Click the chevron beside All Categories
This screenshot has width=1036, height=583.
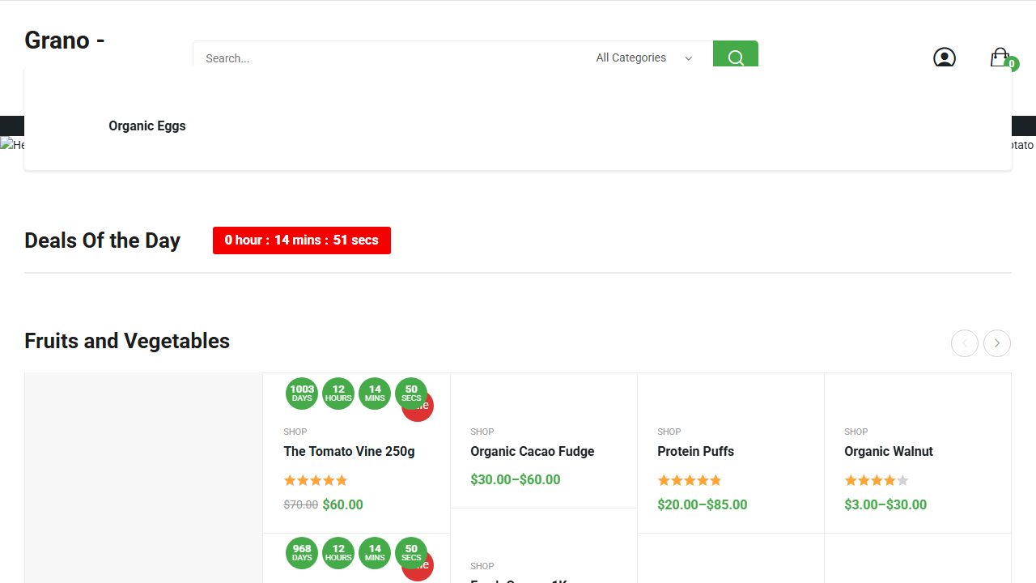[689, 58]
